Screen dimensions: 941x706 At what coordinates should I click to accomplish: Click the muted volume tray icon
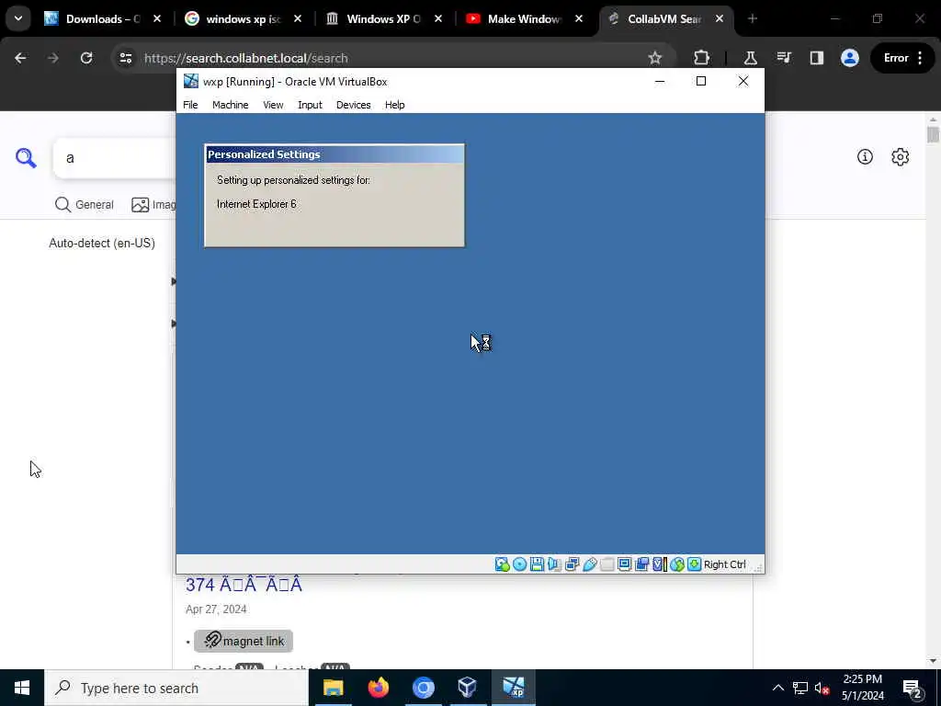click(x=822, y=688)
